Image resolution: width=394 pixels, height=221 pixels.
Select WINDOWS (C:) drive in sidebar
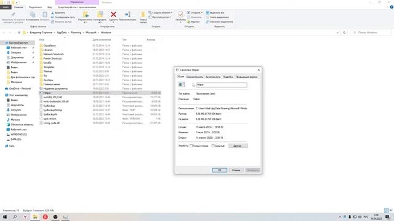[x=18, y=134]
